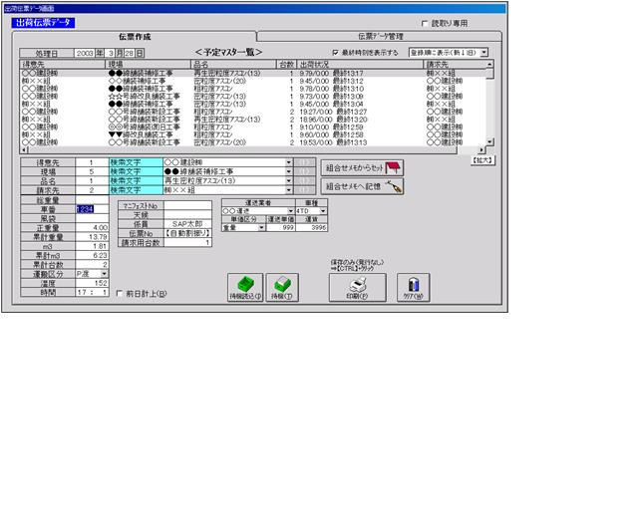Open the 運搬区分 dropdown showing P渡
This screenshot has width=638, height=510.
coord(101,274)
